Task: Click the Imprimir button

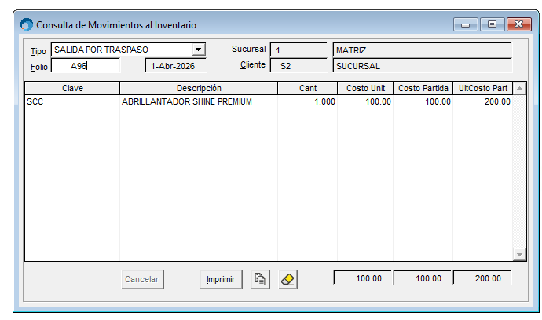Action: (221, 279)
